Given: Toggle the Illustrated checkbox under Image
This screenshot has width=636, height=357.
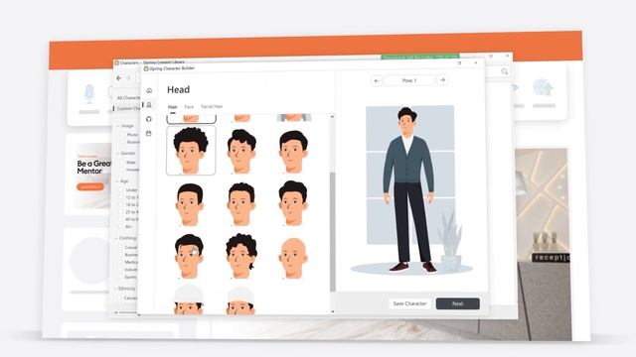Looking at the screenshot, I should (122, 142).
